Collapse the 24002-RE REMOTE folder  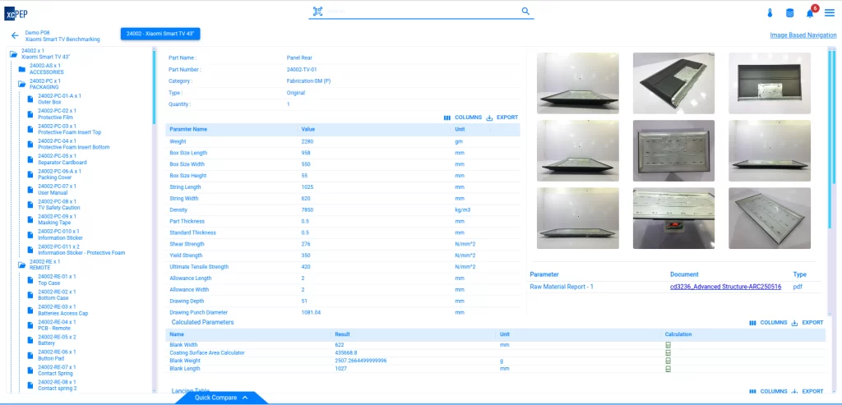[x=22, y=265]
